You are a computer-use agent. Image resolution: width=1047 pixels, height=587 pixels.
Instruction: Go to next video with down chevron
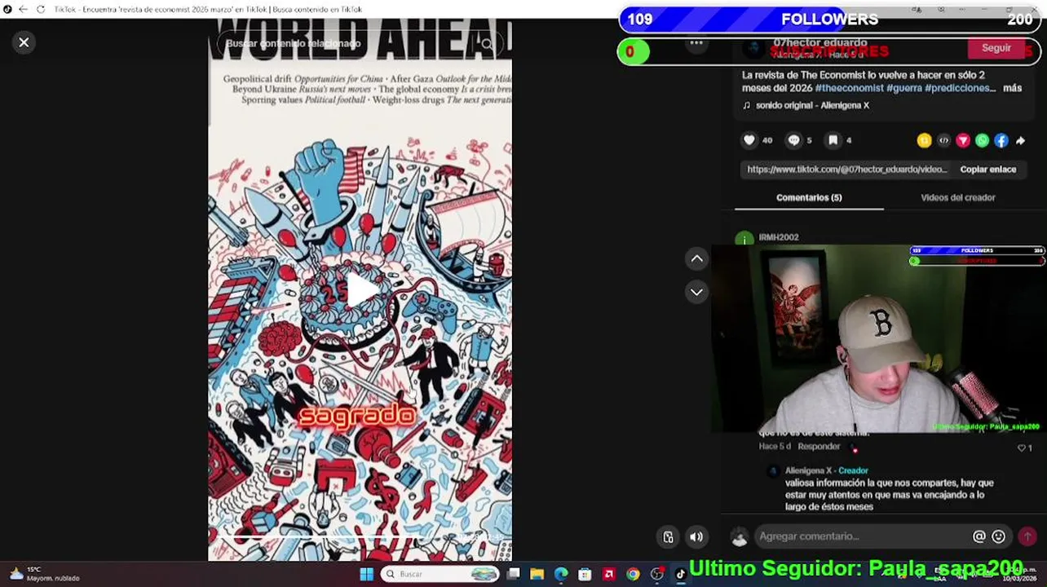[x=696, y=292]
